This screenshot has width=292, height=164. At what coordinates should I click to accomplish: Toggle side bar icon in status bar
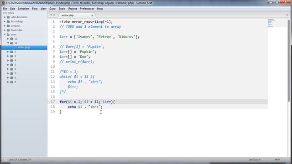tap(5, 159)
